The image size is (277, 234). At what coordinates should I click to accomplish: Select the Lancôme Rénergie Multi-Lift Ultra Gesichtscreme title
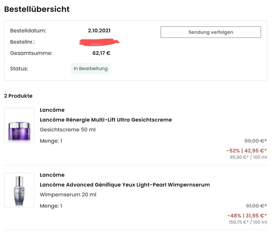[106, 120]
